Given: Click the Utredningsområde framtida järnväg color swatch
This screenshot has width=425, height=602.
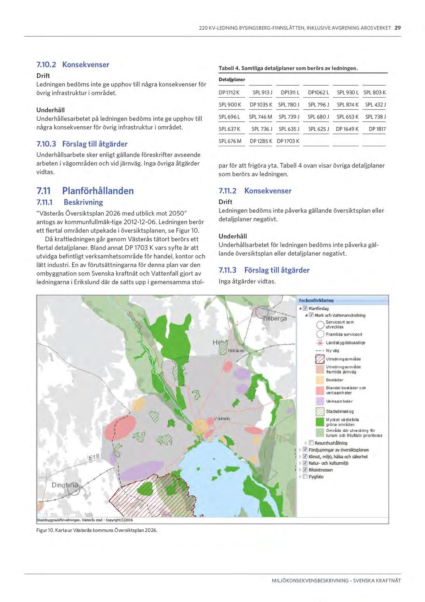Looking at the screenshot, I should point(320,369).
